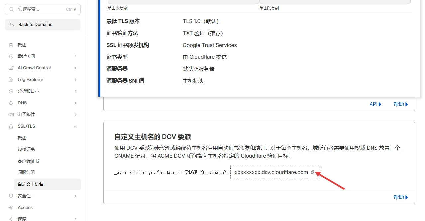Click the copy icon beside xxxxxxxxx.dcv.cloudflare.com
Viewport: 425px width, 221px height.
pos(312,172)
